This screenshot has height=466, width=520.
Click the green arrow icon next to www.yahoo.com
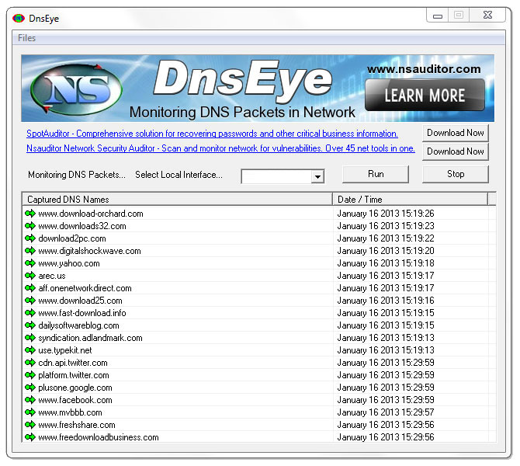(x=30, y=263)
